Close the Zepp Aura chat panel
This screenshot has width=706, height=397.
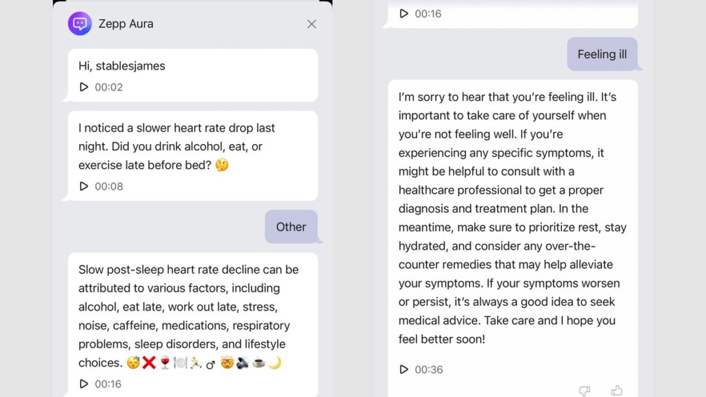(x=312, y=24)
